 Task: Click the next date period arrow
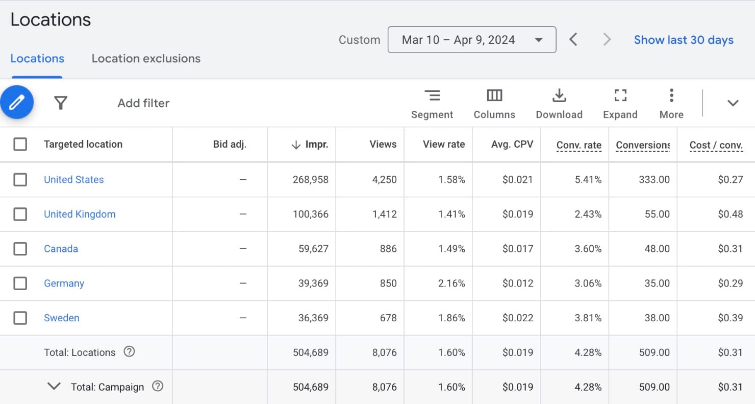coord(606,39)
